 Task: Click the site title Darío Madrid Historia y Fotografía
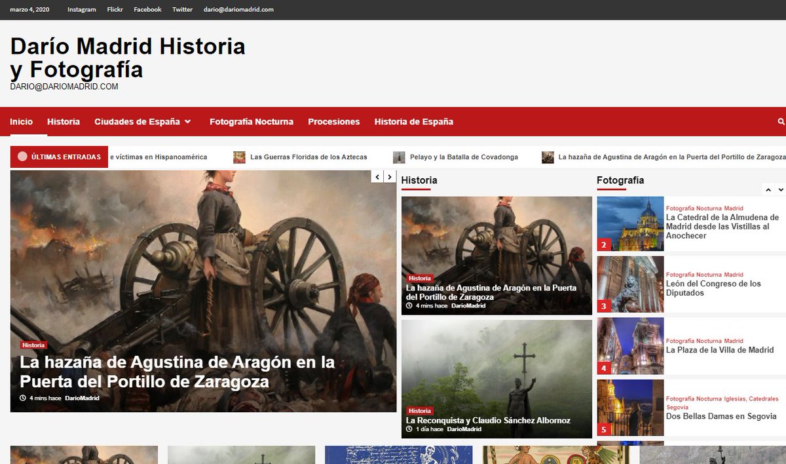[x=128, y=58]
